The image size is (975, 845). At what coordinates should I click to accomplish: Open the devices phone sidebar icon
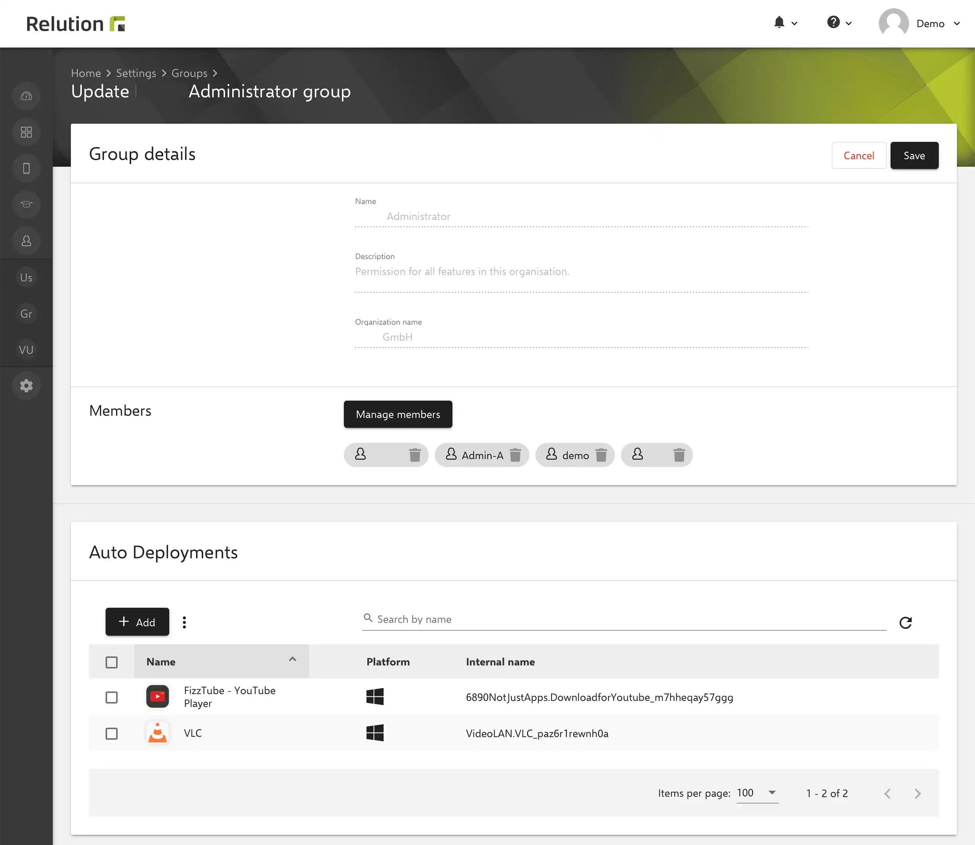coord(26,168)
